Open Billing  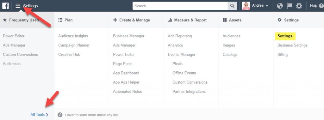pyautogui.click(x=283, y=54)
